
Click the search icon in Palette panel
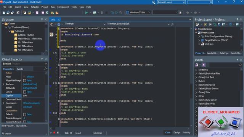240,65
